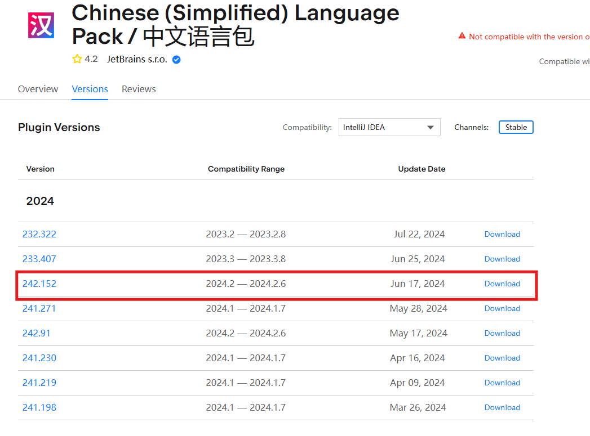Download plugin version 232.322
The image size is (590, 436).
click(502, 235)
